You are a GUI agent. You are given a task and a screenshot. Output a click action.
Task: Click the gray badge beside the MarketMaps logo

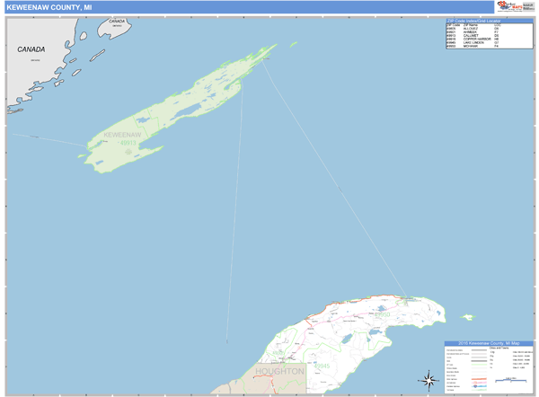pos(527,6)
